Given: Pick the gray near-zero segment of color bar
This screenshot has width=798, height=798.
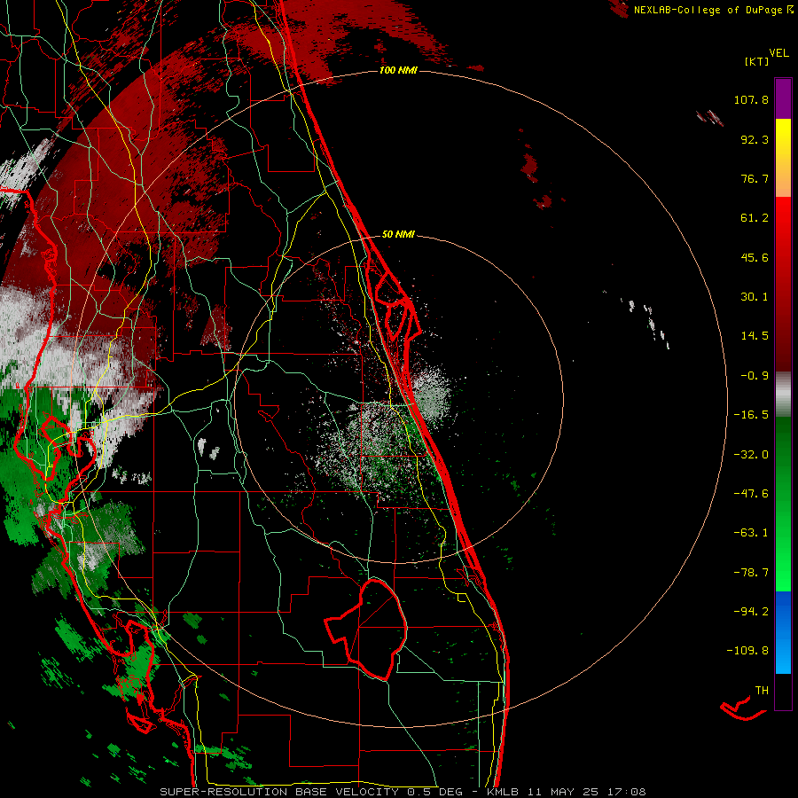Looking at the screenshot, I should 783,395.
